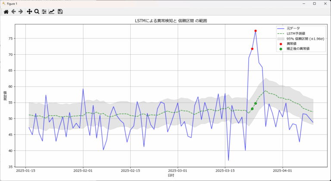Open the edit axis and curve parameters icon
The image size is (331, 181).
click(52, 12)
